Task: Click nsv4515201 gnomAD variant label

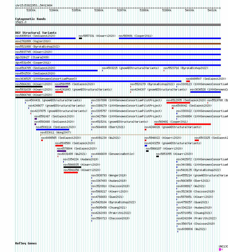Action: pos(120,122)
